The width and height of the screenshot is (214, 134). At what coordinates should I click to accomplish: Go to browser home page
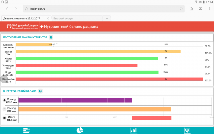pos(191,9)
